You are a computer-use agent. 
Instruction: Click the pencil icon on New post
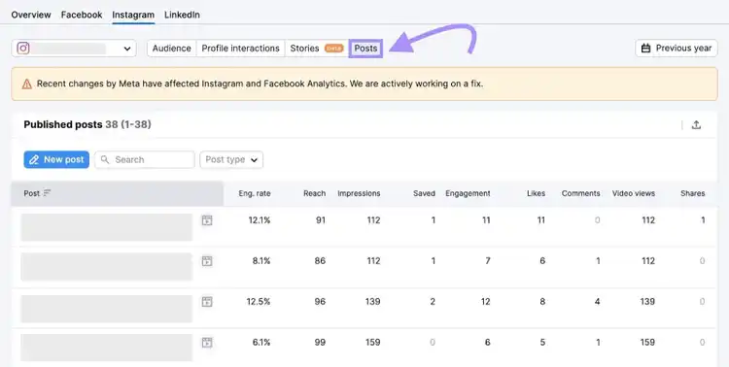34,160
